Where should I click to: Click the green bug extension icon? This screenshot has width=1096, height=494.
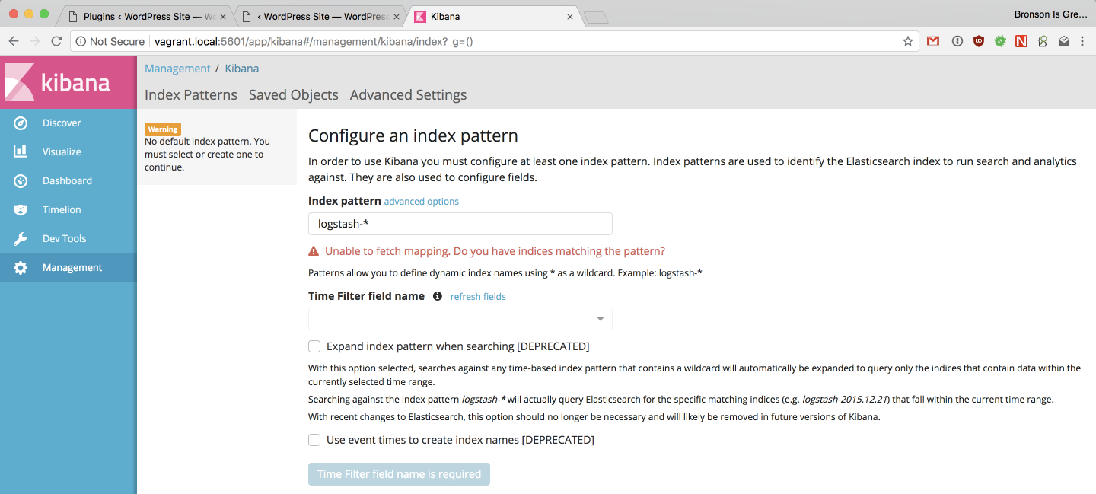pyautogui.click(x=1000, y=41)
